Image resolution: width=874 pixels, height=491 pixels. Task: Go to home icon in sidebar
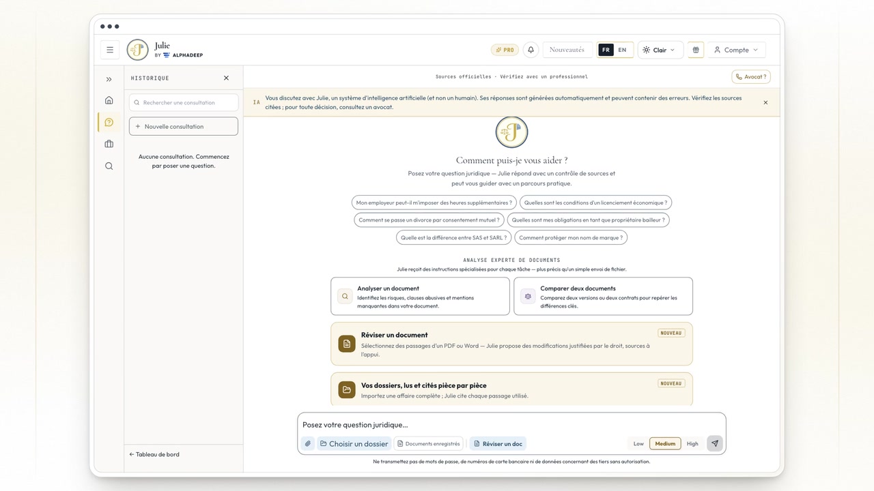tap(109, 100)
